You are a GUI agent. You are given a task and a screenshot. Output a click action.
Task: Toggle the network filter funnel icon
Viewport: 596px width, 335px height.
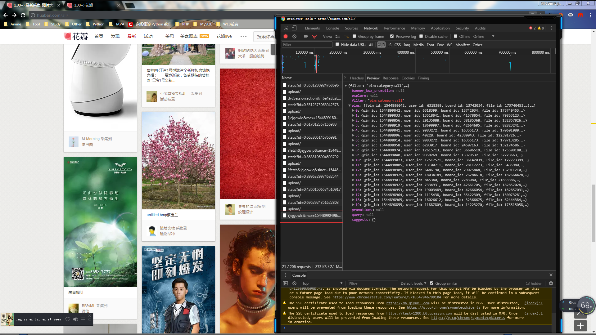pyautogui.click(x=314, y=37)
